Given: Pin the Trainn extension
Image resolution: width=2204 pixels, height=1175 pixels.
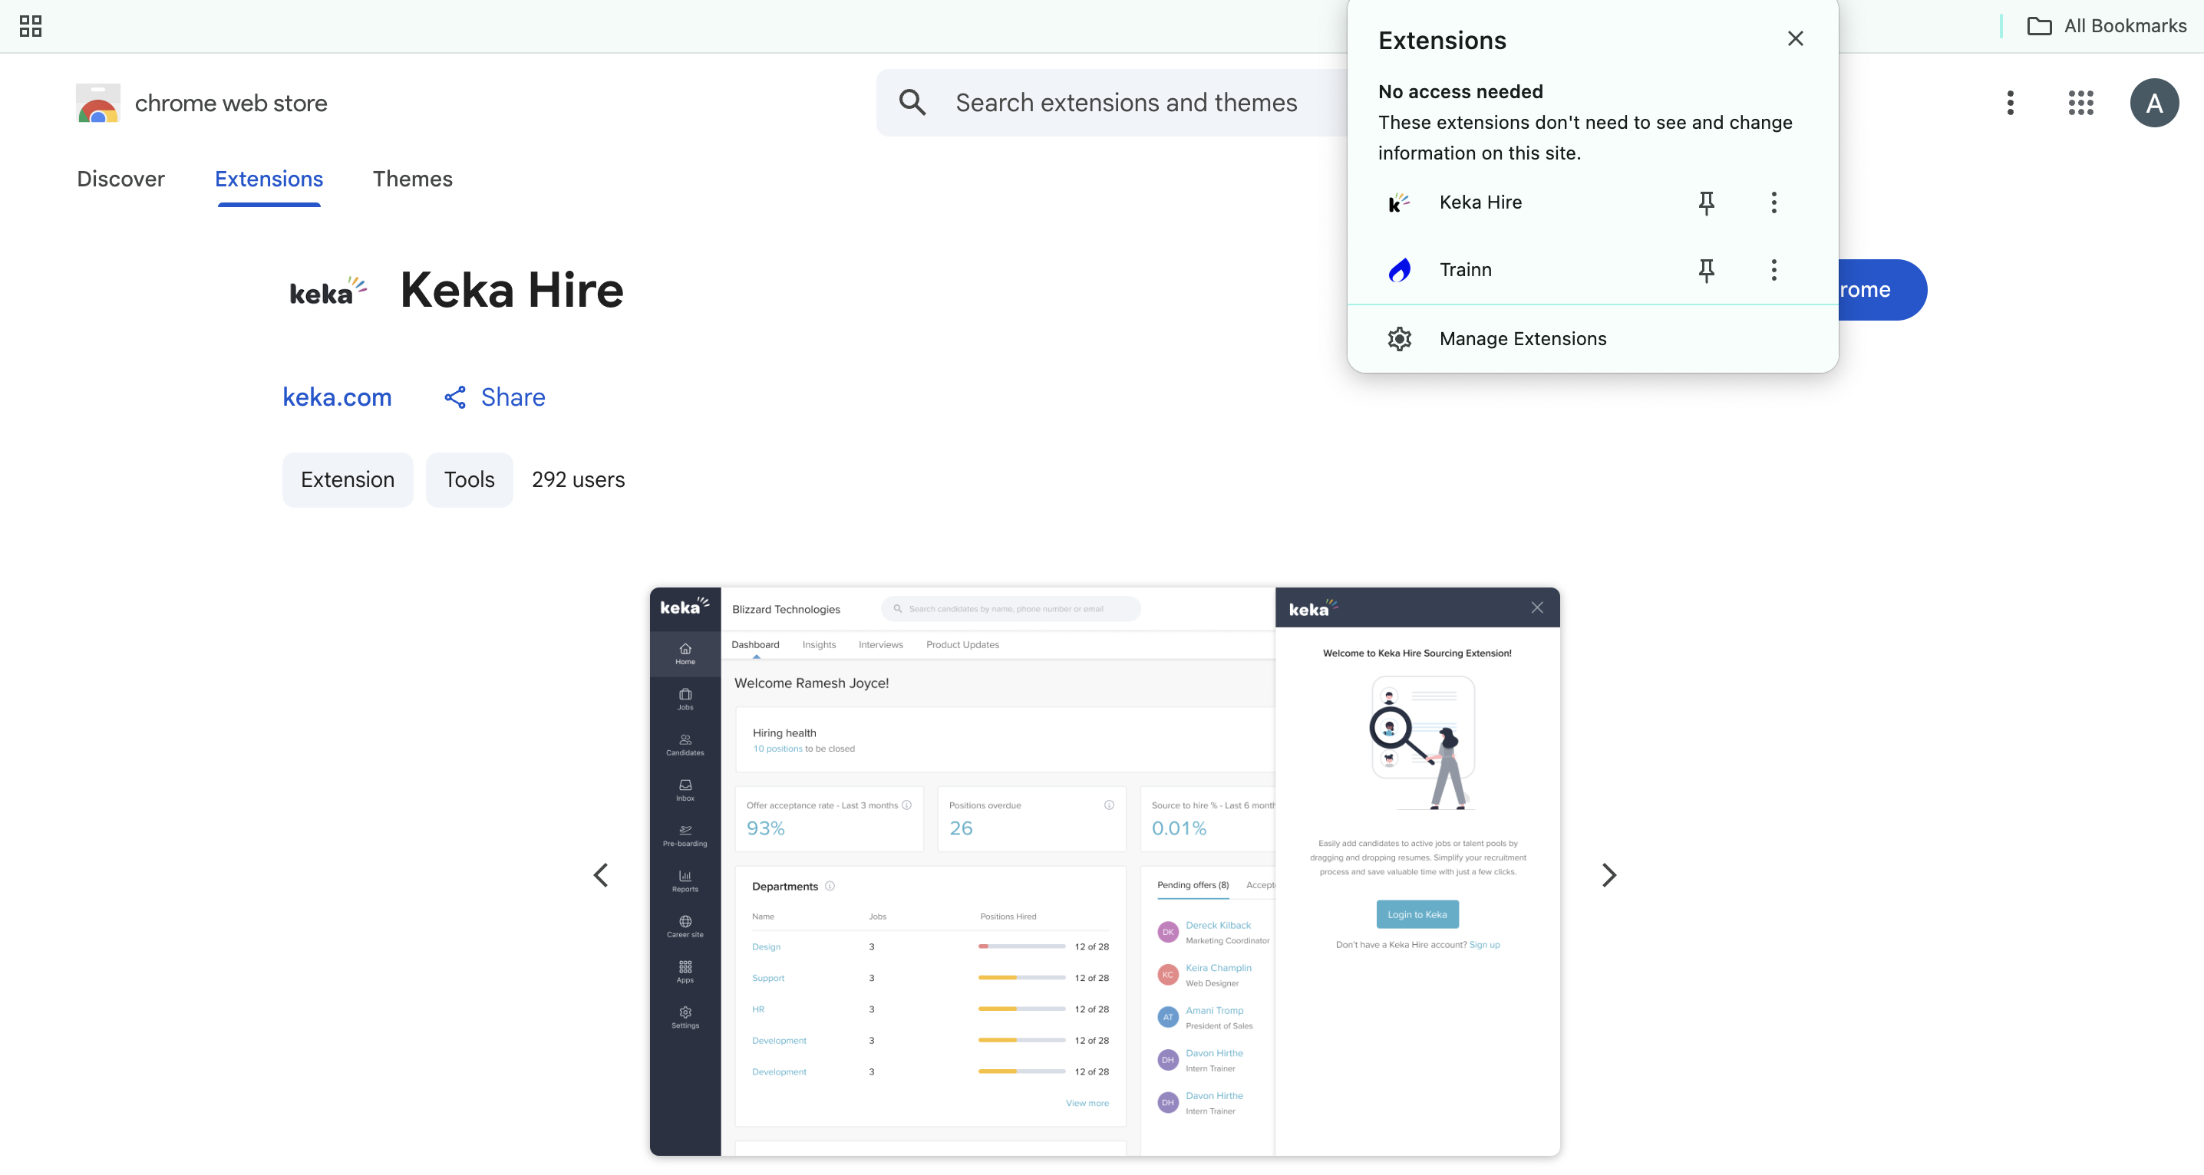Looking at the screenshot, I should [x=1706, y=270].
